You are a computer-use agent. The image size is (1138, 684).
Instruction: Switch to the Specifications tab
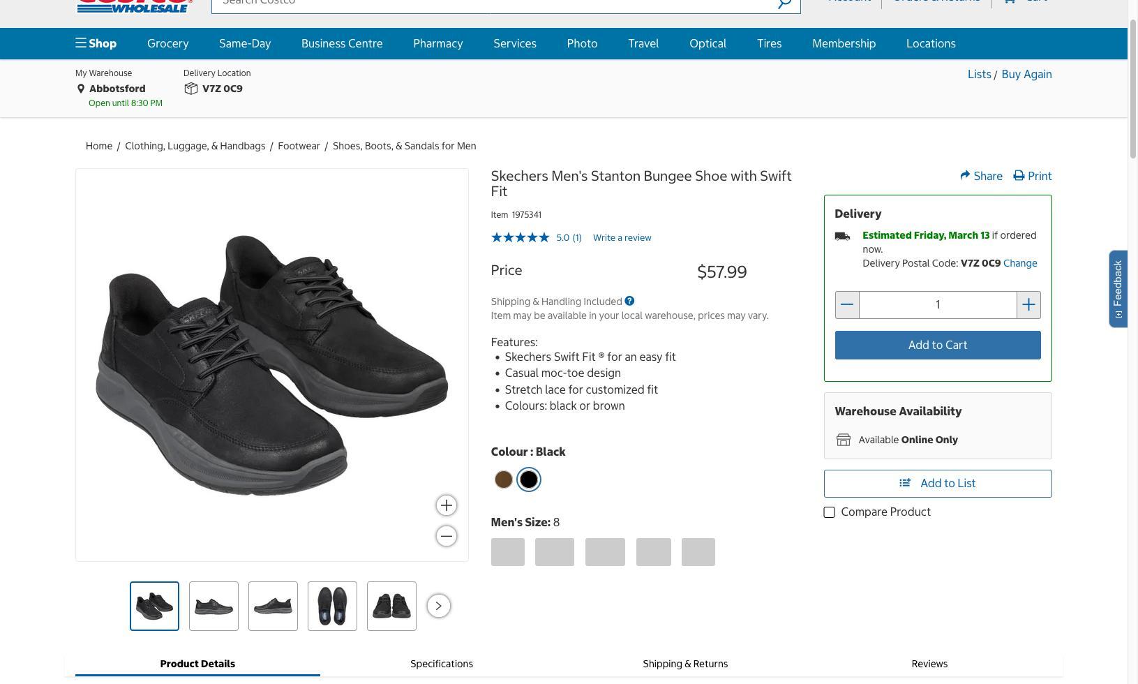click(x=442, y=664)
